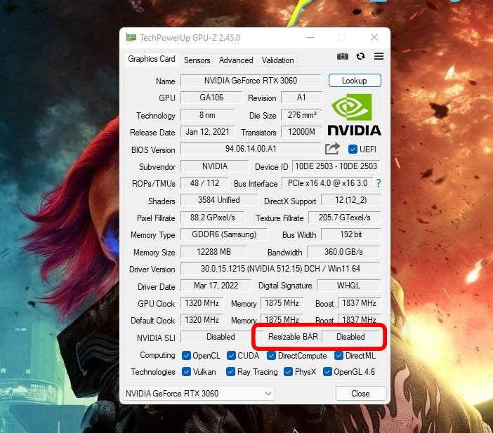Image resolution: width=493 pixels, height=433 pixels.
Task: Click the Technology value 8 nm
Action: (207, 115)
